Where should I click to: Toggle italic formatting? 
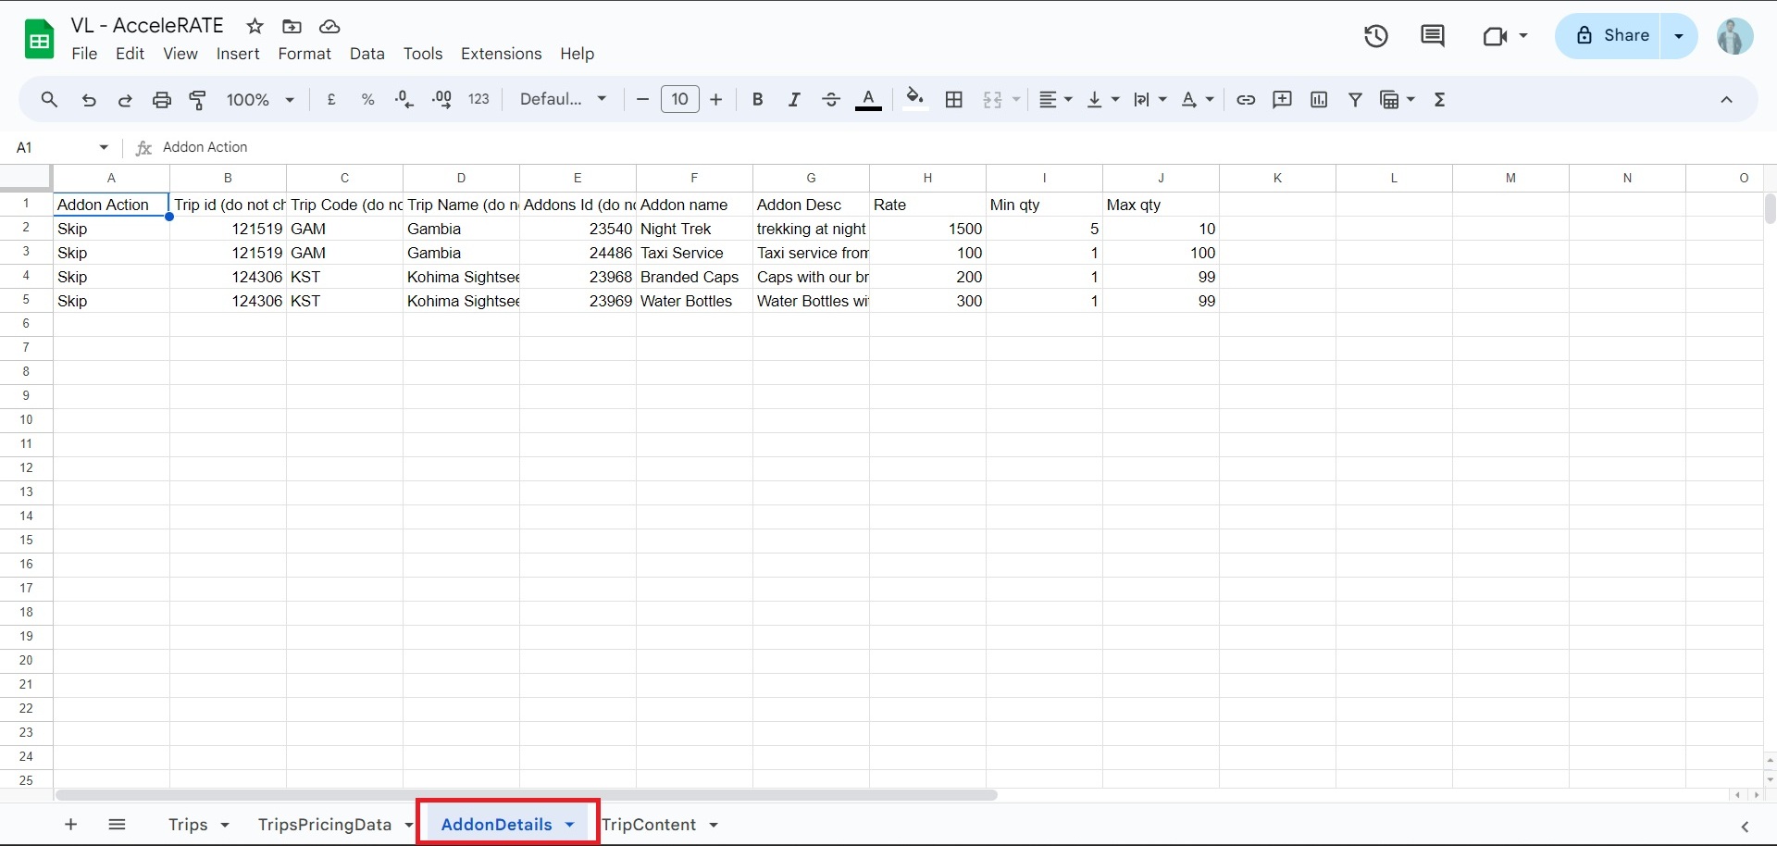(793, 100)
